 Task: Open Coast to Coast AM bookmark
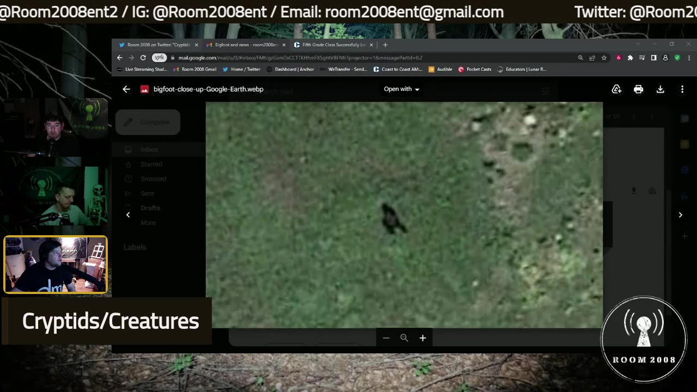click(398, 69)
